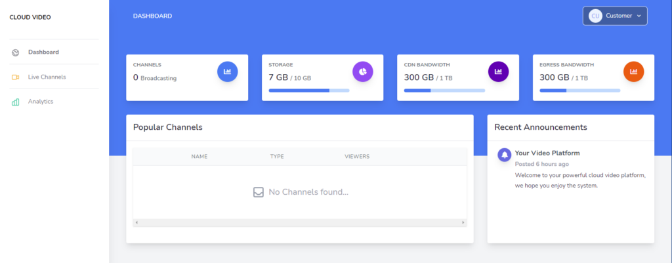Image resolution: width=672 pixels, height=263 pixels.
Task: Click the CHANNELS card label
Action: [x=147, y=65]
